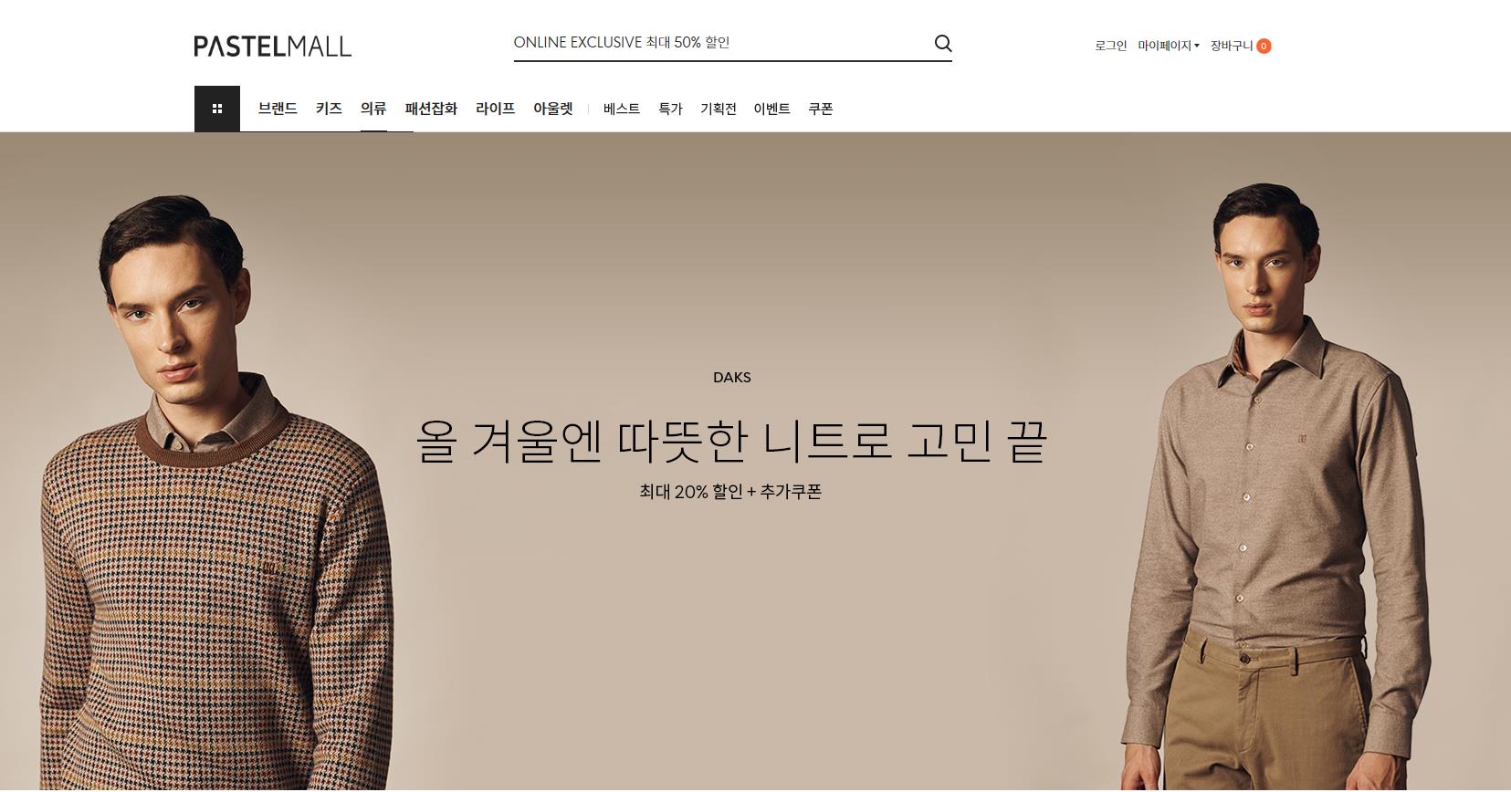Open the 라이프 category

pyautogui.click(x=495, y=109)
